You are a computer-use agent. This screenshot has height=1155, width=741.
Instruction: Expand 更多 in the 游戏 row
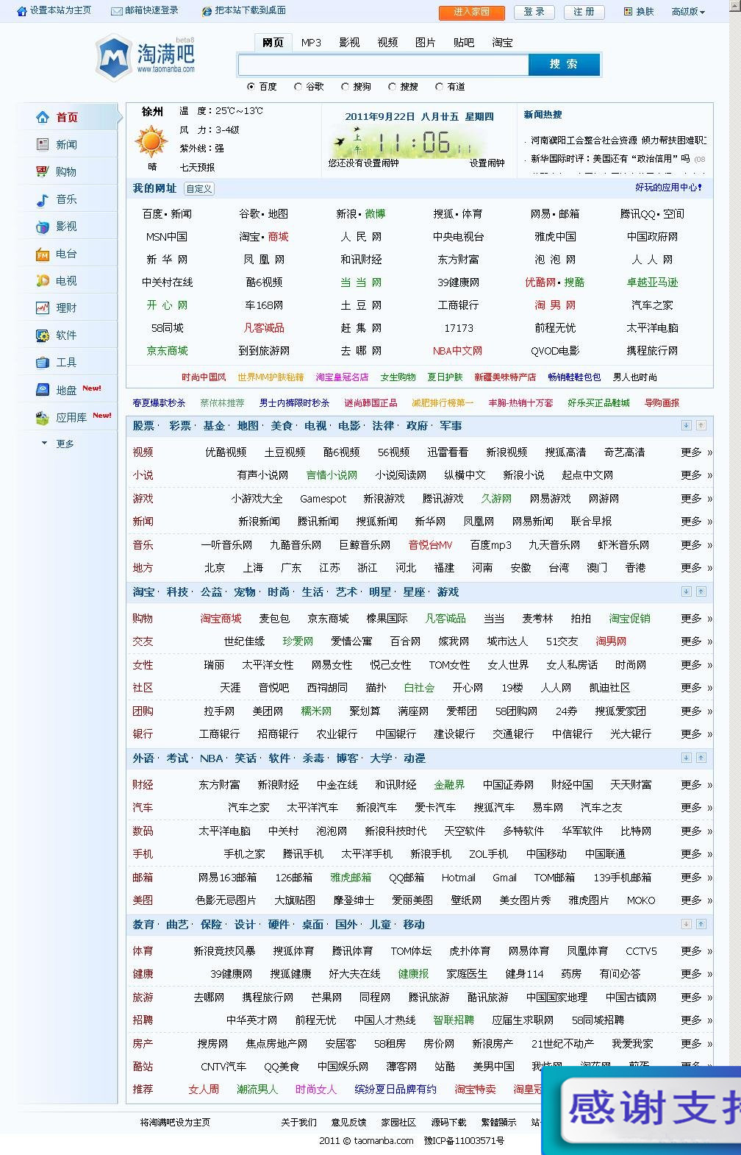click(x=696, y=499)
